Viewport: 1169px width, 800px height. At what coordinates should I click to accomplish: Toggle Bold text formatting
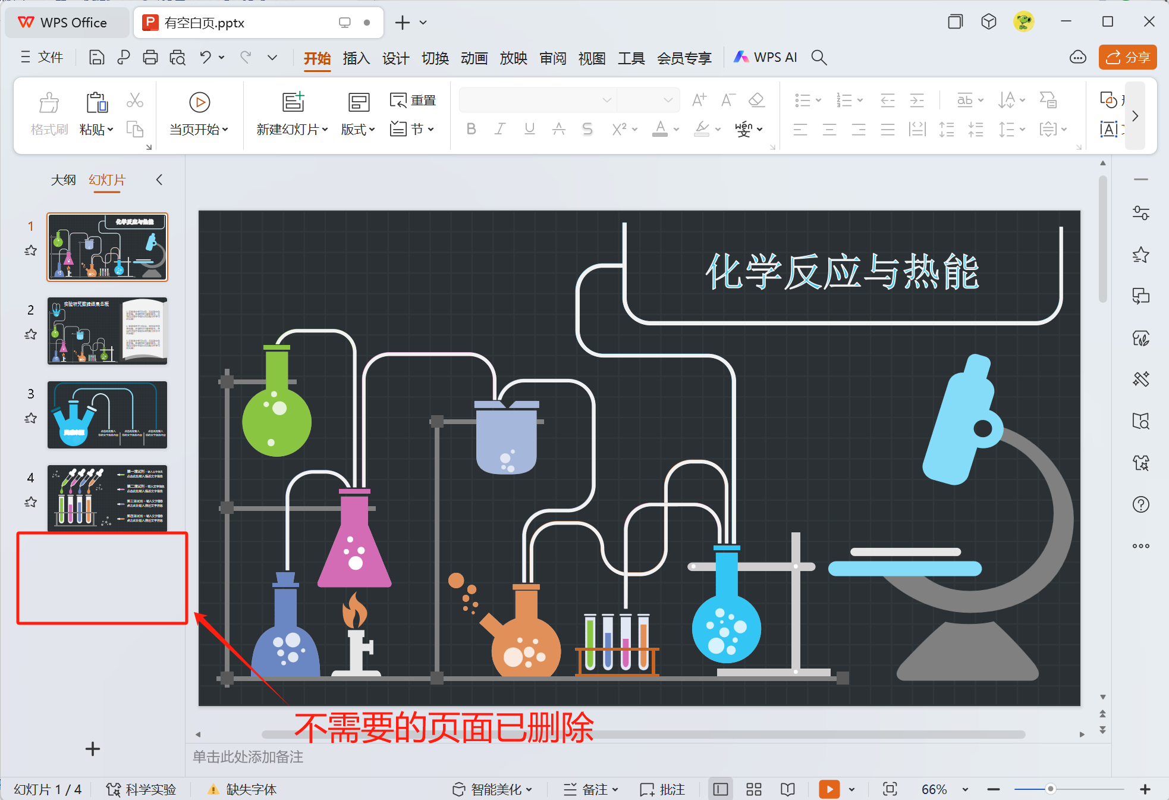471,129
